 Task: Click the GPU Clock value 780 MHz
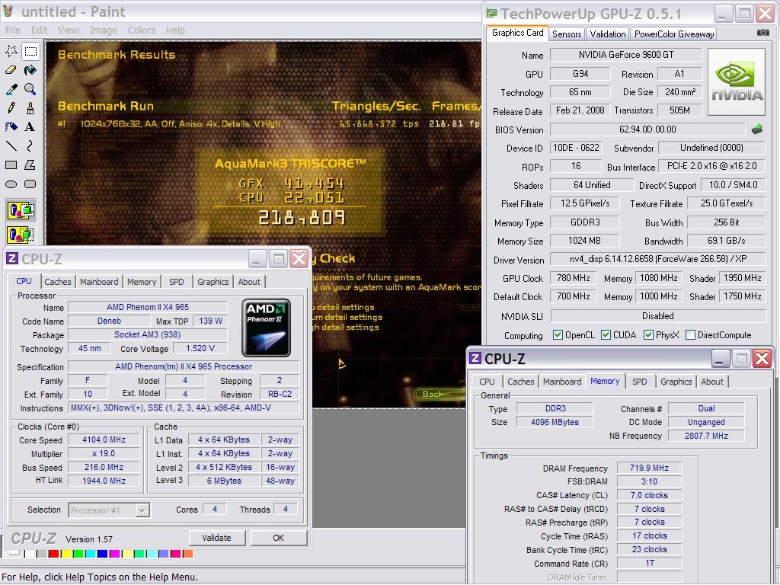click(x=574, y=278)
